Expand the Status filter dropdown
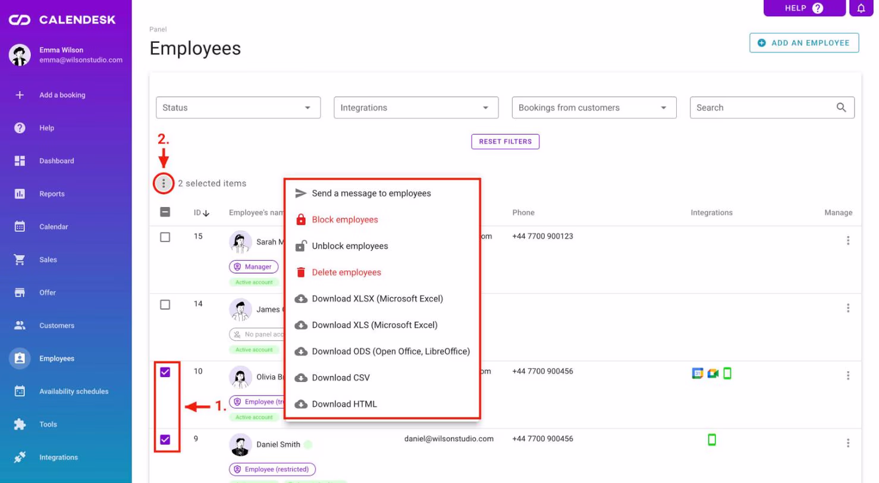This screenshot has width=879, height=483. tap(238, 108)
